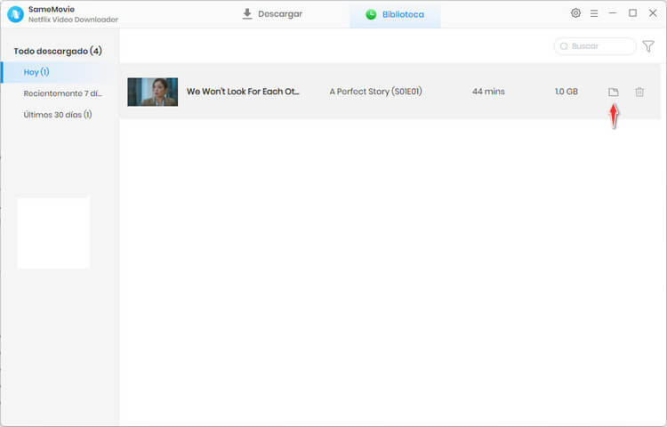This screenshot has height=427, width=667.
Task: Close the SameMovie window
Action: (652, 13)
